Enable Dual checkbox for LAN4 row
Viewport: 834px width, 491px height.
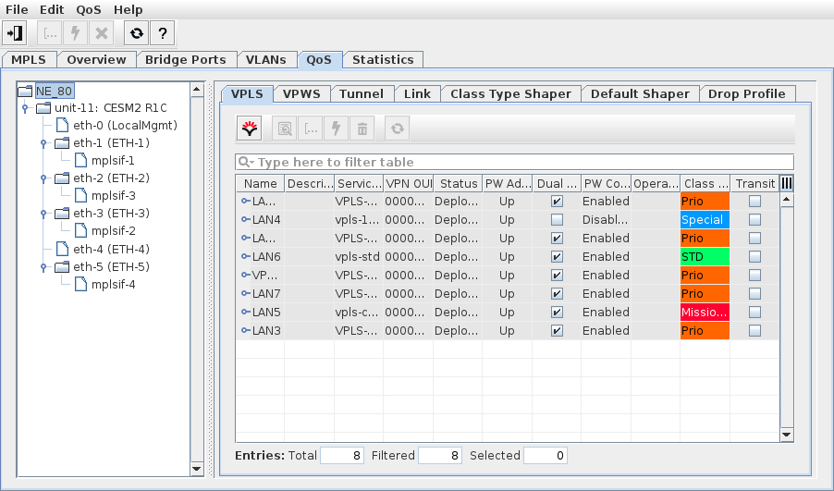(557, 220)
